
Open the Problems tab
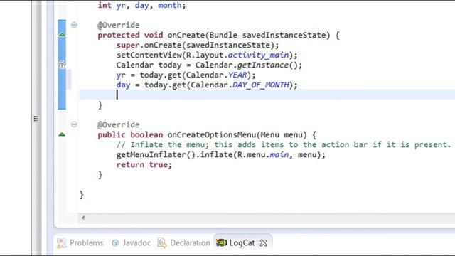tap(80, 242)
